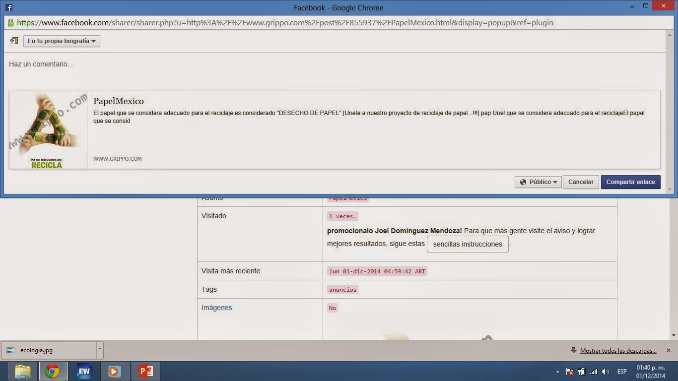Click the Cancelar button

coord(581,182)
